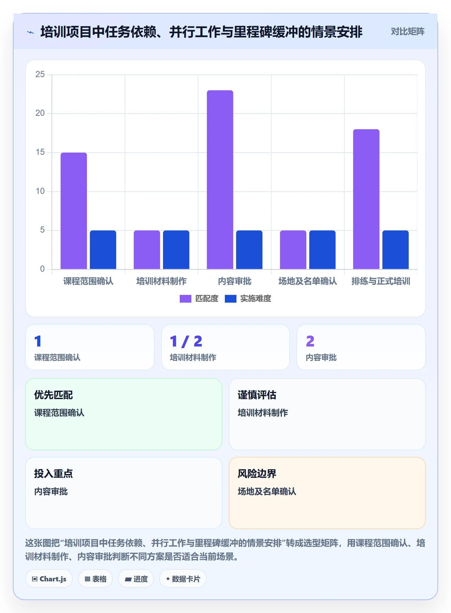Open the stat card showing 1 / 2
The width and height of the screenshot is (451, 613).
[x=225, y=347]
